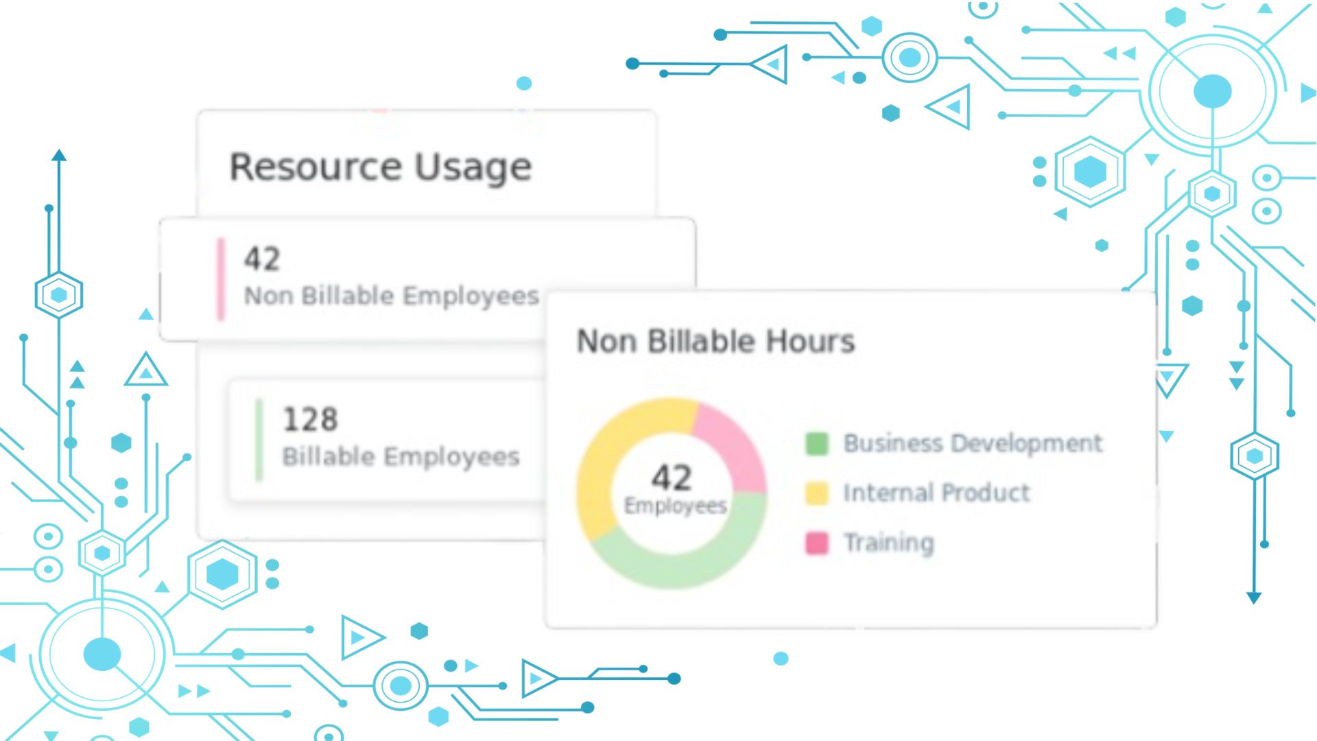Click the Non Billable Employees label
Viewport: 1317px width, 741px height.
(x=392, y=296)
